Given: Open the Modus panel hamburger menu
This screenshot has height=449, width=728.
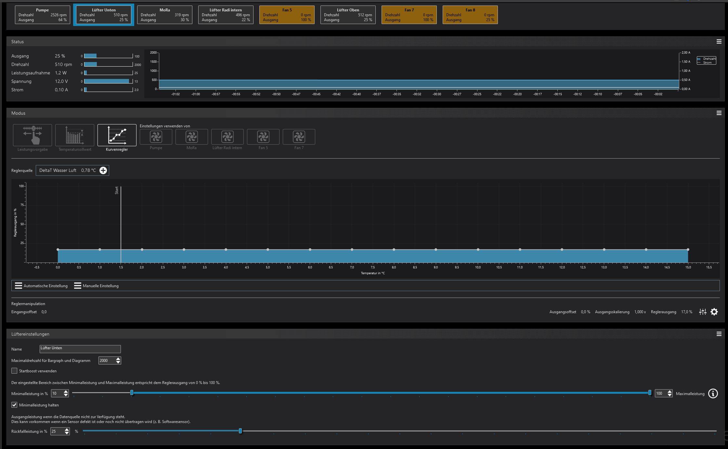Looking at the screenshot, I should pos(719,113).
